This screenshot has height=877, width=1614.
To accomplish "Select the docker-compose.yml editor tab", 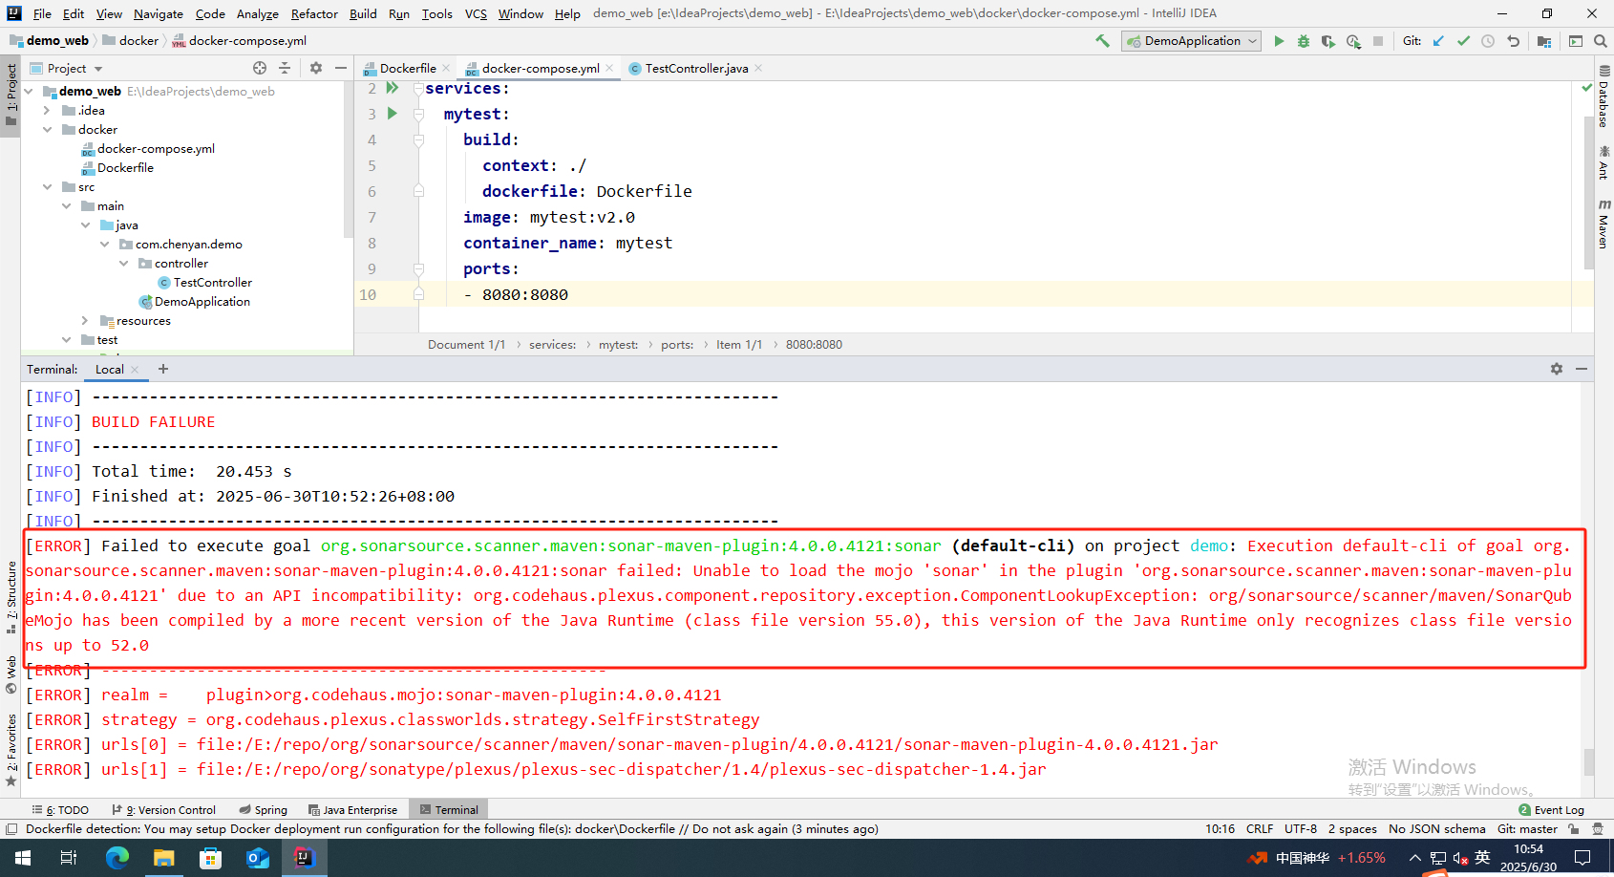I will click(x=540, y=69).
